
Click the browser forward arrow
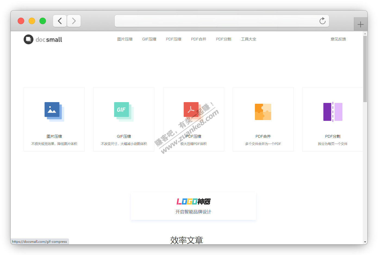click(x=74, y=21)
